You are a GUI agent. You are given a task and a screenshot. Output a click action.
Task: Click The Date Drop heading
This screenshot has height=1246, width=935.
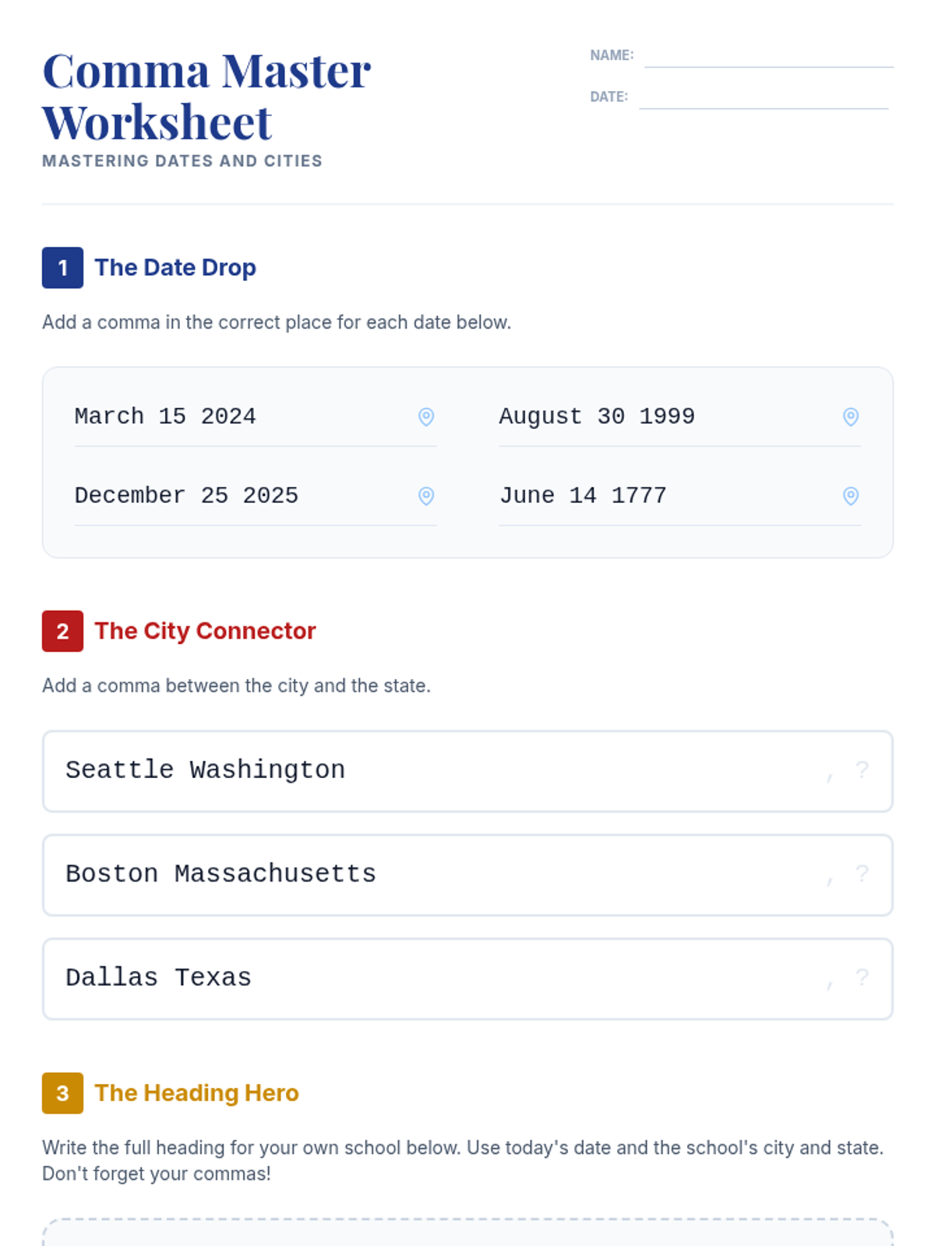point(175,268)
